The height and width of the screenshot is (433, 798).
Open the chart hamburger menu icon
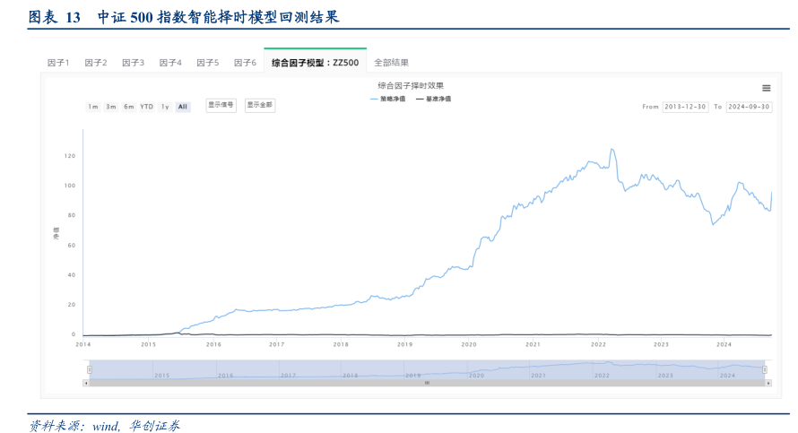(x=766, y=88)
